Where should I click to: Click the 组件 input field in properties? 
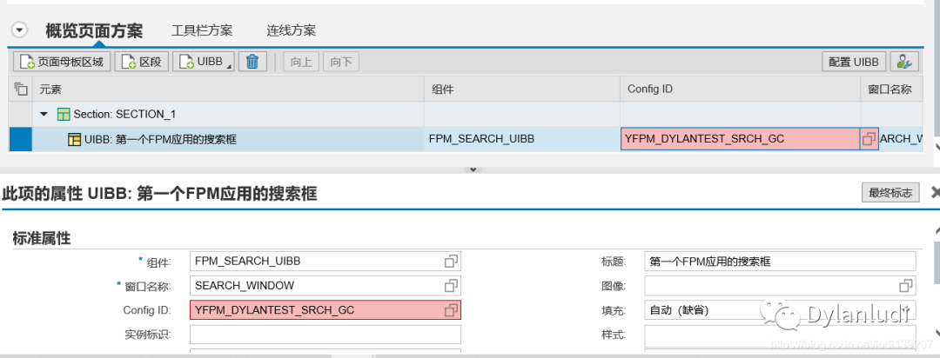[326, 261]
